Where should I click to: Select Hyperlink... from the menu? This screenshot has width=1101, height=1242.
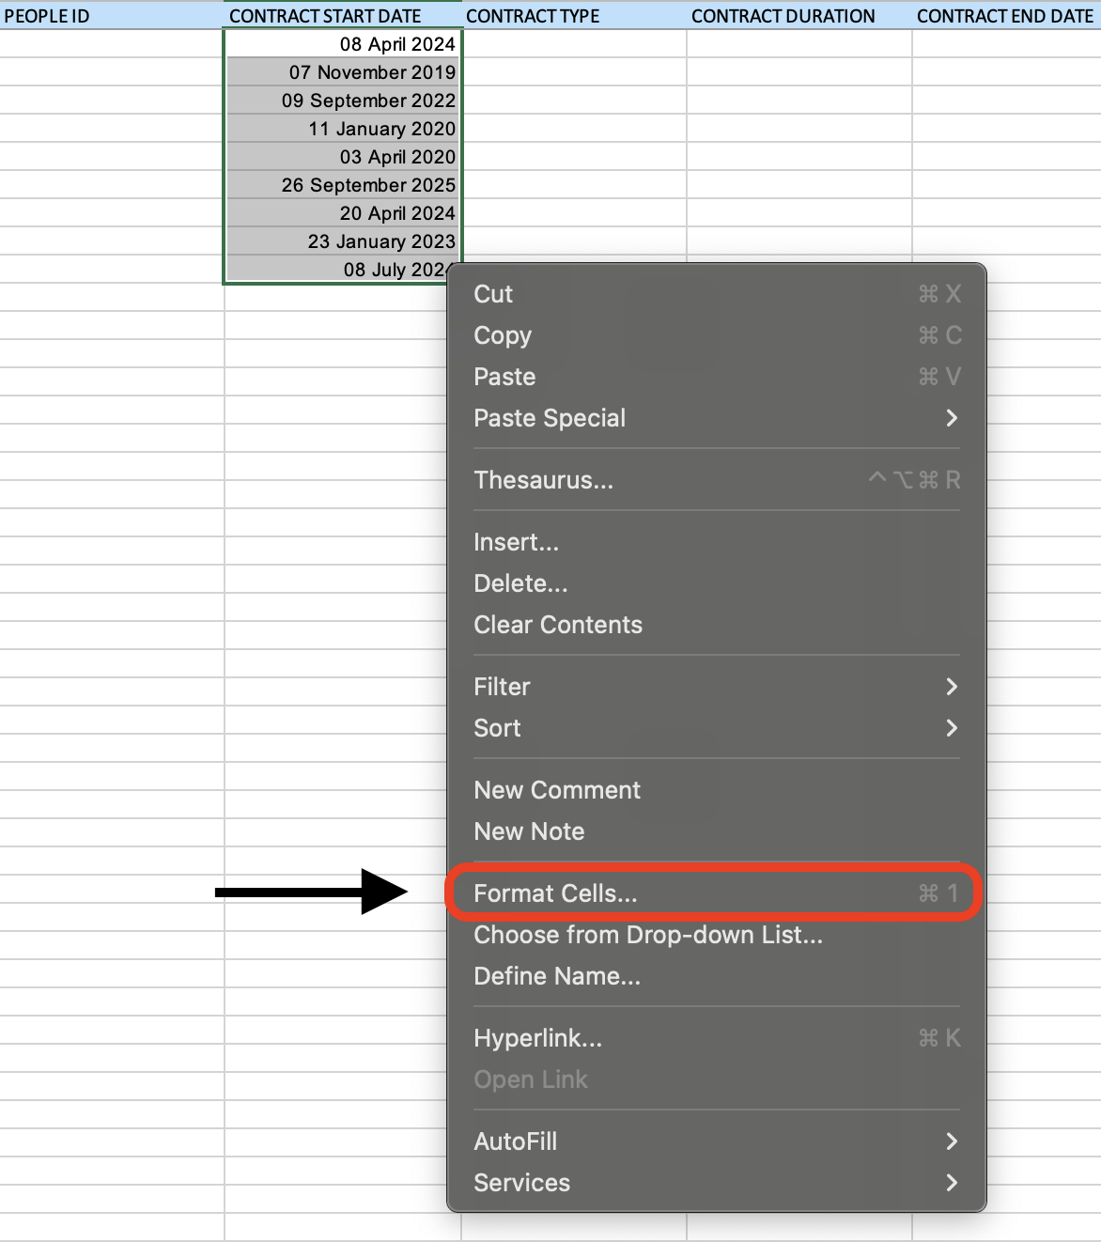point(538,1038)
